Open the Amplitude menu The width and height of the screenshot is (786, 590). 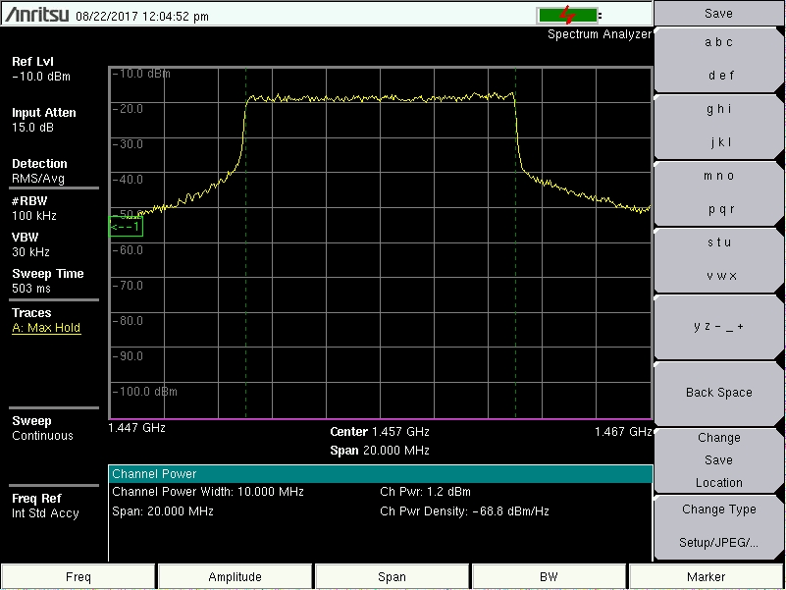pyautogui.click(x=236, y=577)
